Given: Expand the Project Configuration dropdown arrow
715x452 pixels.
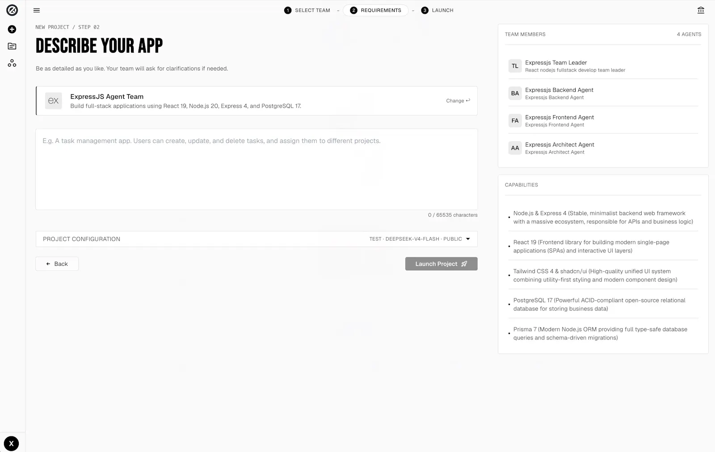Looking at the screenshot, I should 468,239.
